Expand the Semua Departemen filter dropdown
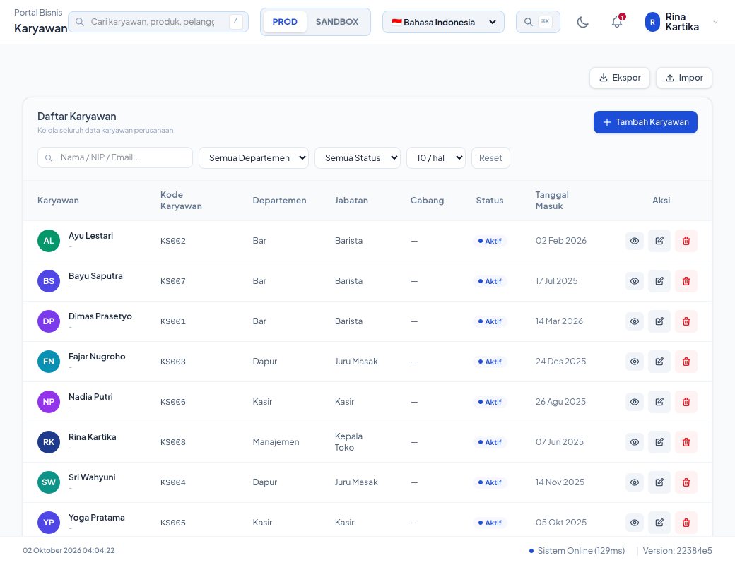This screenshot has width=735, height=565. point(254,158)
